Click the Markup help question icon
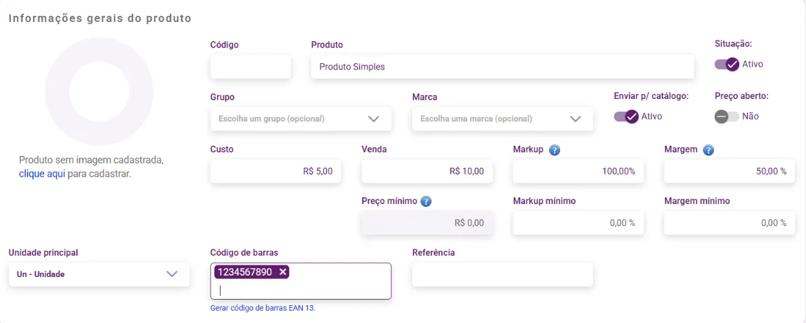This screenshot has width=806, height=323. pos(554,151)
